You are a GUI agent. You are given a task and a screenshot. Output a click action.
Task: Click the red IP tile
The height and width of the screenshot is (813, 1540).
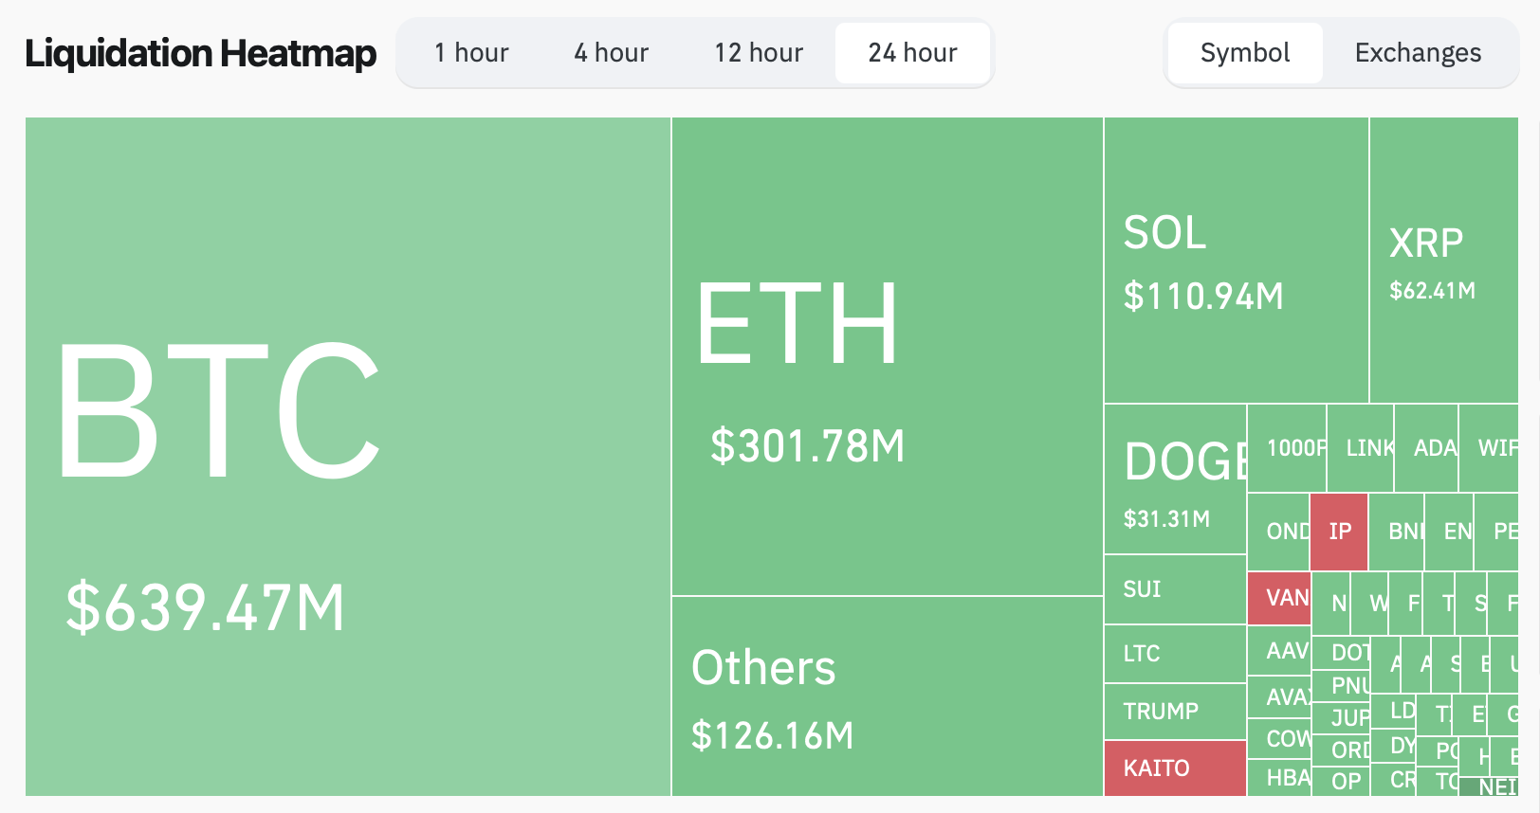coord(1339,532)
